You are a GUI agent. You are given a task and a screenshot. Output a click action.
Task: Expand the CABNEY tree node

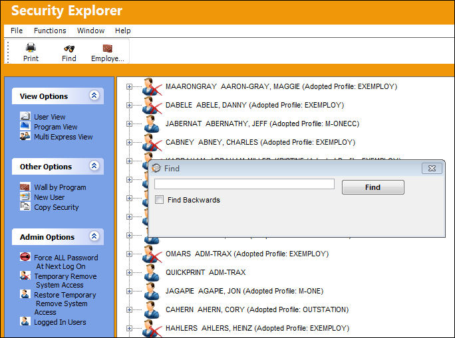pyautogui.click(x=130, y=142)
